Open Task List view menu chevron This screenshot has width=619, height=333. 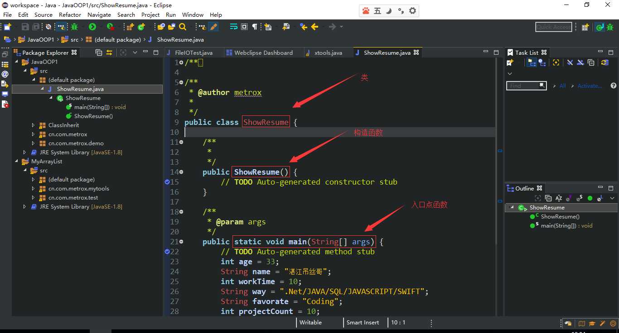click(510, 73)
